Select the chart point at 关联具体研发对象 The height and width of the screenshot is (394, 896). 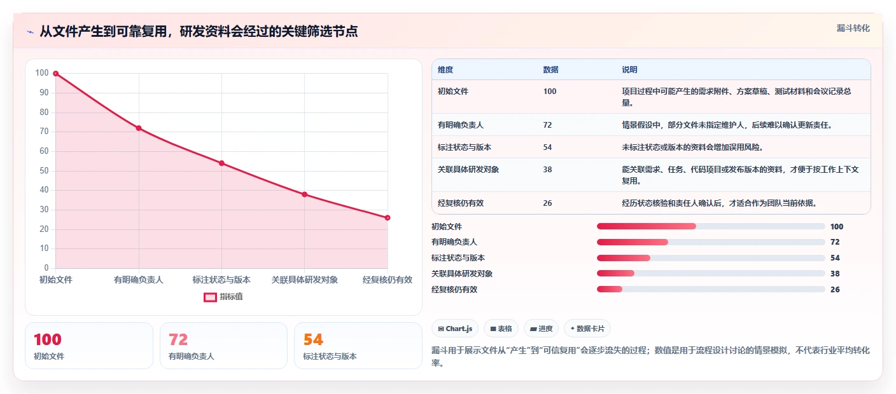tap(304, 194)
